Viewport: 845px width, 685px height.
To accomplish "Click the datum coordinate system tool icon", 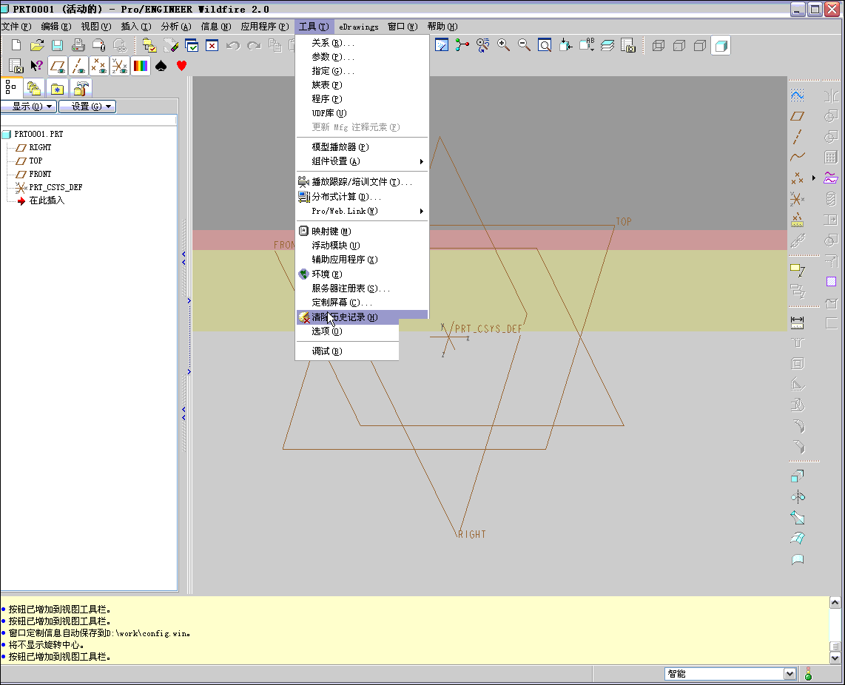I will click(798, 199).
